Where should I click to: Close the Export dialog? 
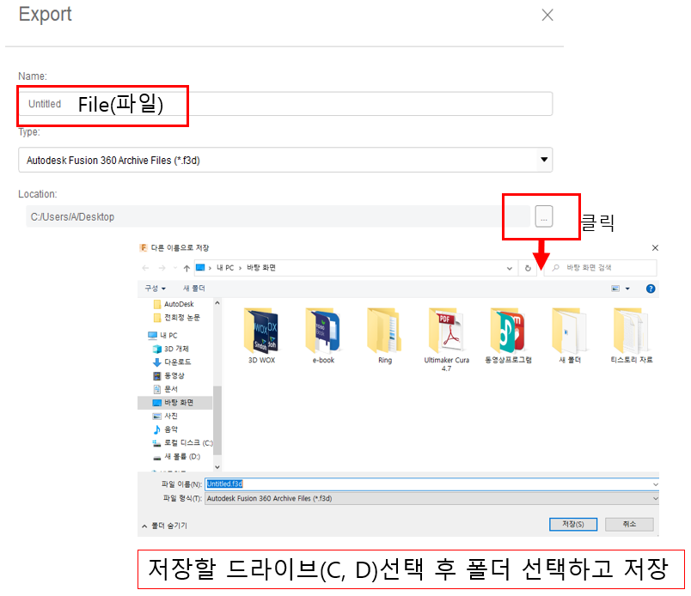[547, 15]
